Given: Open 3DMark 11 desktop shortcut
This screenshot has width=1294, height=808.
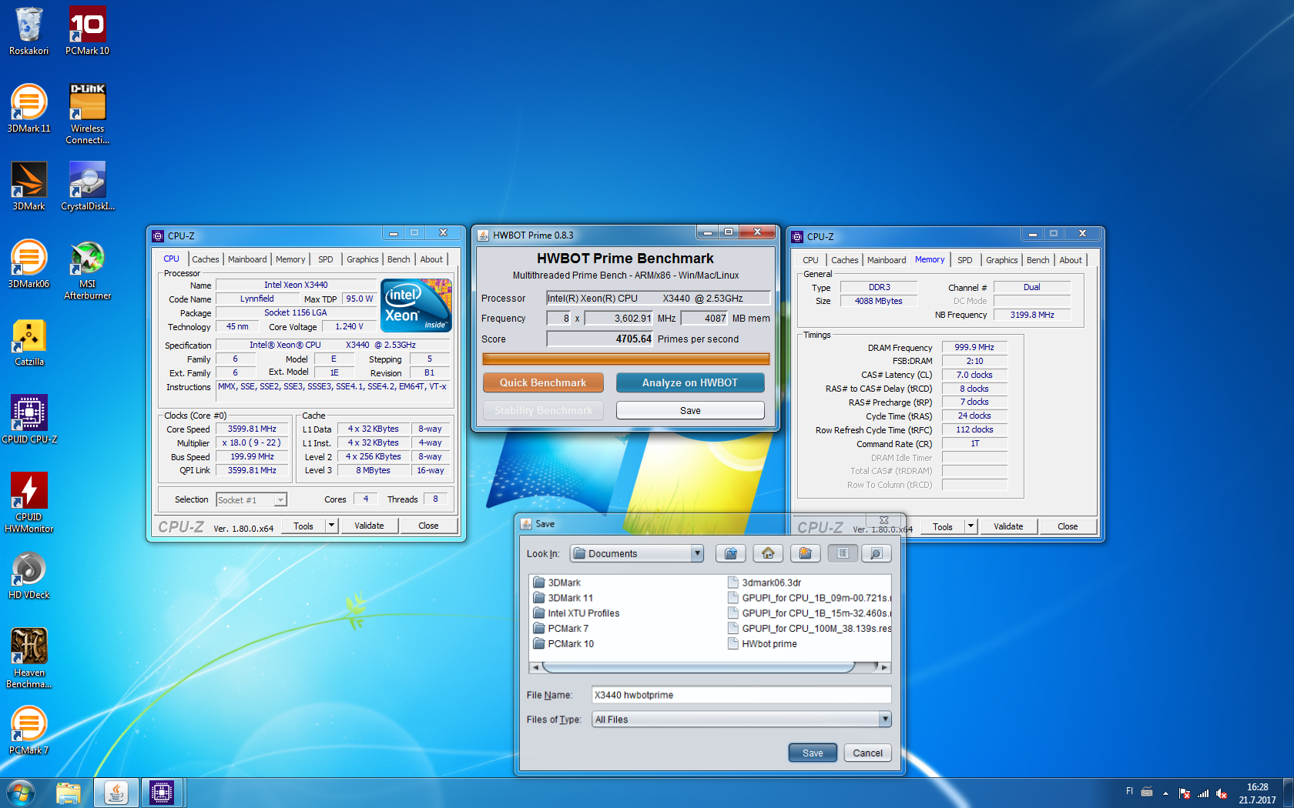Looking at the screenshot, I should pos(28,109).
